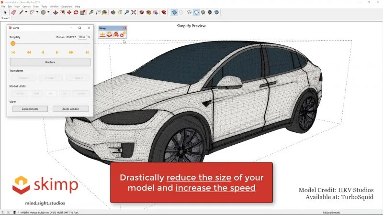This screenshot has height=215, width=383.
Task: Toggle Back Edges style
Action: 181,12
